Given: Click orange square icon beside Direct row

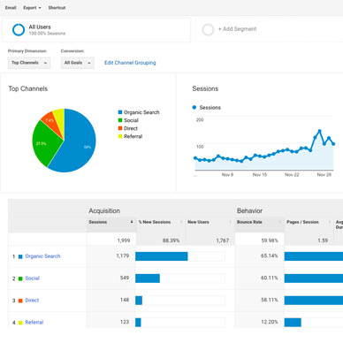Looking at the screenshot, I should tap(20, 301).
